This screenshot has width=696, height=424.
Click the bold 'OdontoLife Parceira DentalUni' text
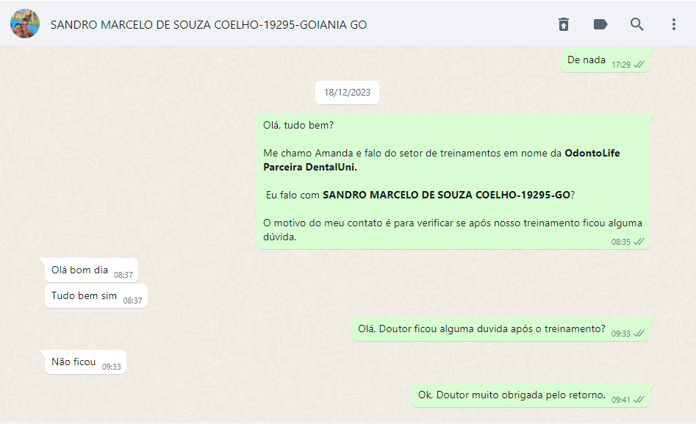(442, 160)
